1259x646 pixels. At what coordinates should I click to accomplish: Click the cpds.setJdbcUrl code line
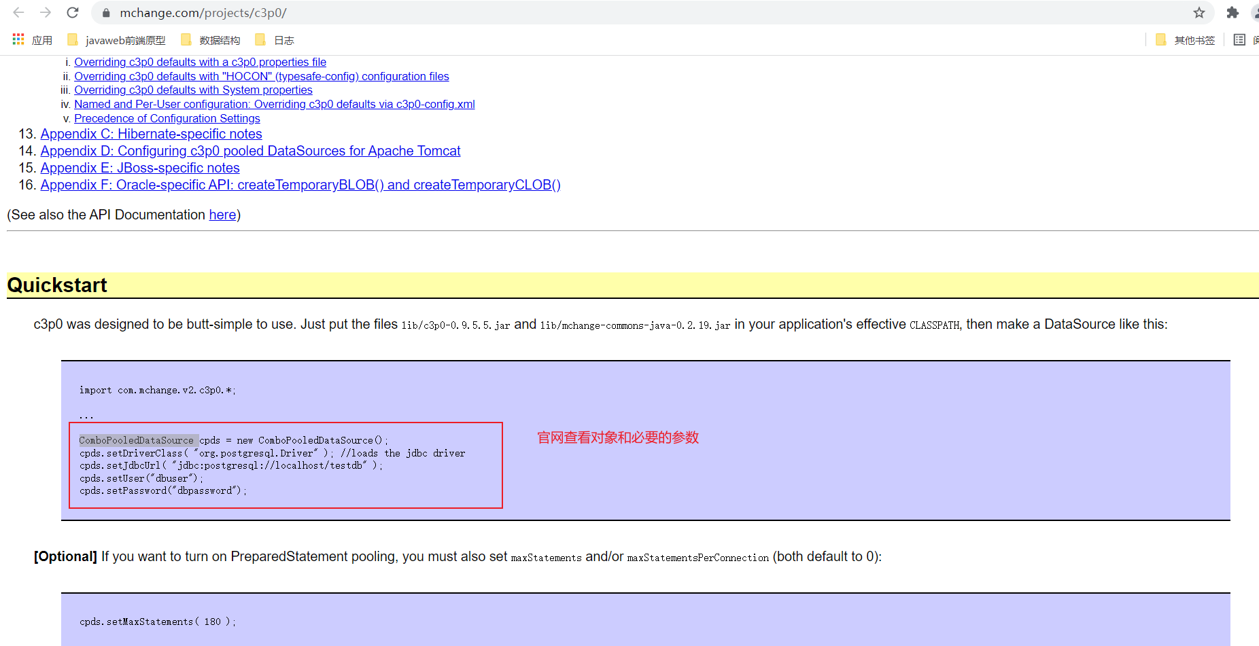[231, 465]
